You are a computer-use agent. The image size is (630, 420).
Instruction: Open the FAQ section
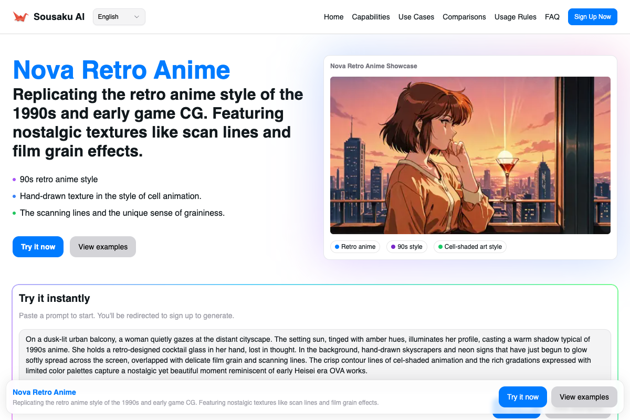pos(552,17)
